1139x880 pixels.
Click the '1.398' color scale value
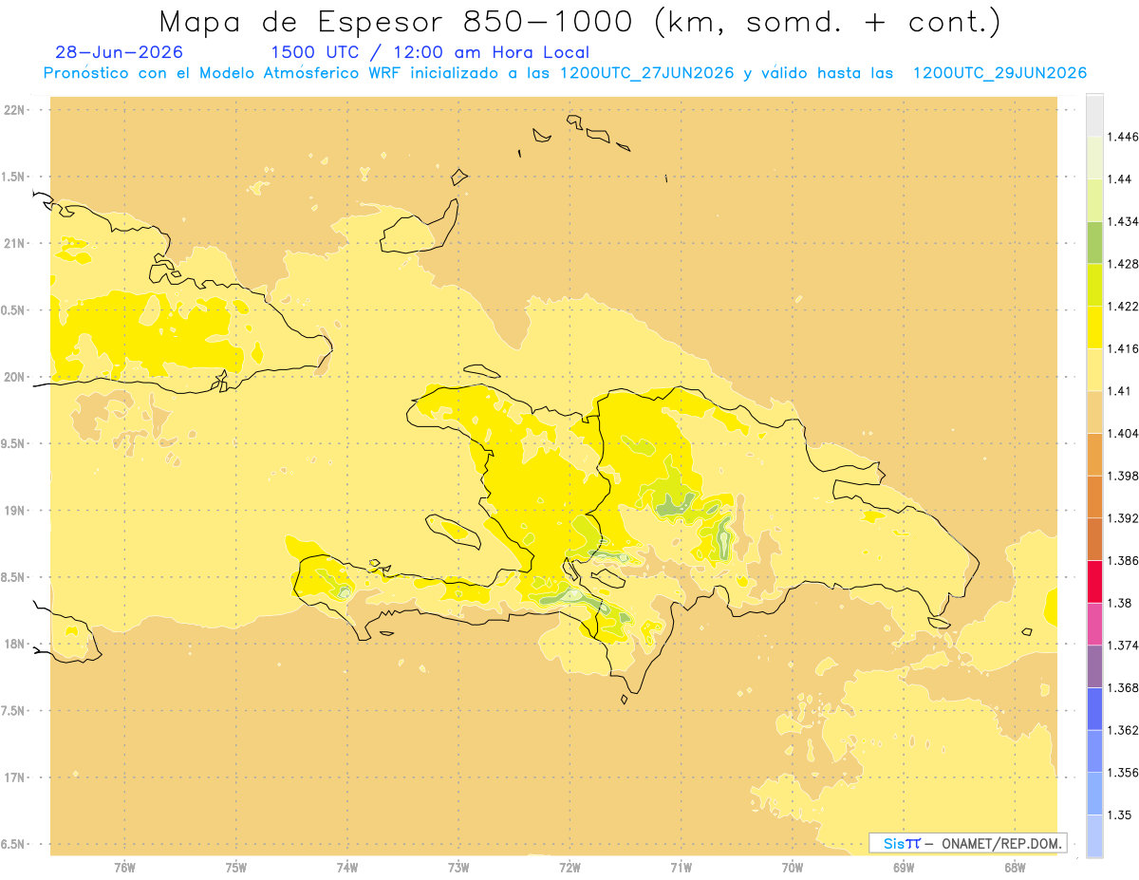click(1122, 476)
